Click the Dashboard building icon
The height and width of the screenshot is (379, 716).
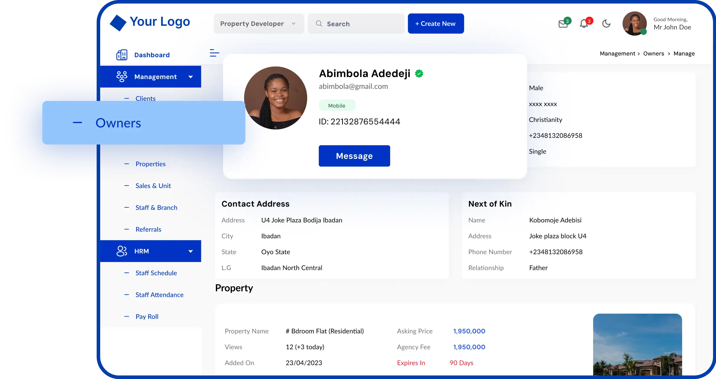click(122, 55)
